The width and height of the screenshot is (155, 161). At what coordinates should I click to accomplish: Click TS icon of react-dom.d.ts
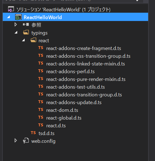pyautogui.click(x=41, y=110)
